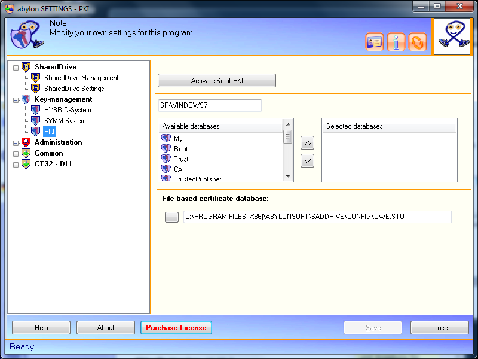Select HYBRID-System in tree
This screenshot has height=359, width=478.
[68, 110]
